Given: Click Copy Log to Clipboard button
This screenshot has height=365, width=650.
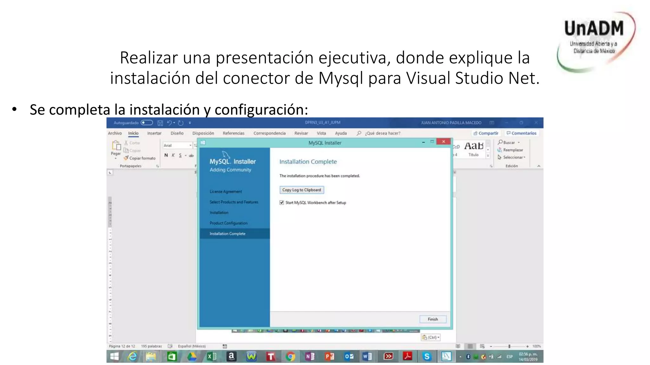Looking at the screenshot, I should pyautogui.click(x=302, y=190).
